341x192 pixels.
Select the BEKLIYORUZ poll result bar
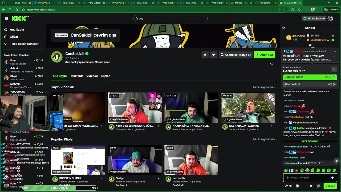310,84
